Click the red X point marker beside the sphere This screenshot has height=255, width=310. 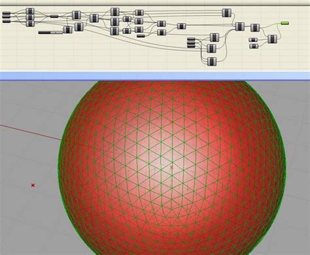[33, 186]
